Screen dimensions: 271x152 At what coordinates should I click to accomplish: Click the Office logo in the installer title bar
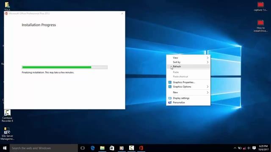click(6, 14)
